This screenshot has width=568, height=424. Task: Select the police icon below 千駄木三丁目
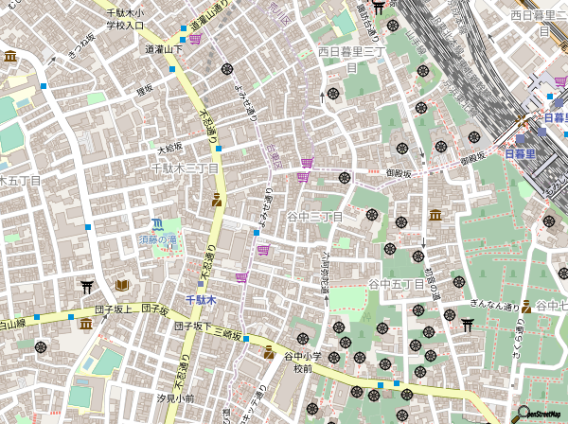pyautogui.click(x=218, y=199)
